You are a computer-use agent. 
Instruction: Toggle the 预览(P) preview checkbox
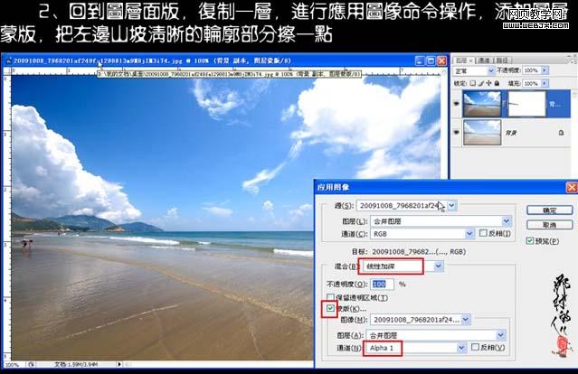coord(530,240)
